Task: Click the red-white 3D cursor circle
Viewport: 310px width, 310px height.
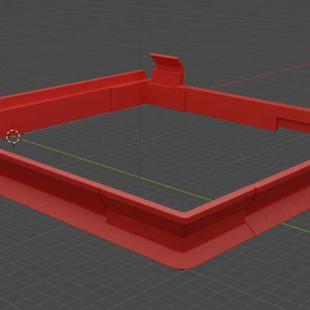Action: [13, 136]
